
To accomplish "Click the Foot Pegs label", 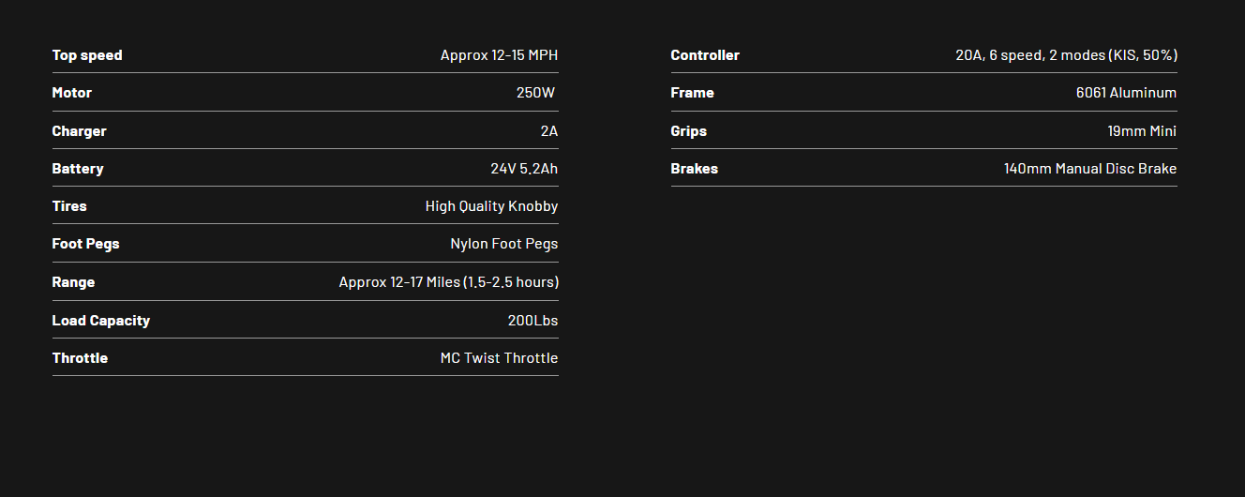I will click(x=86, y=244).
